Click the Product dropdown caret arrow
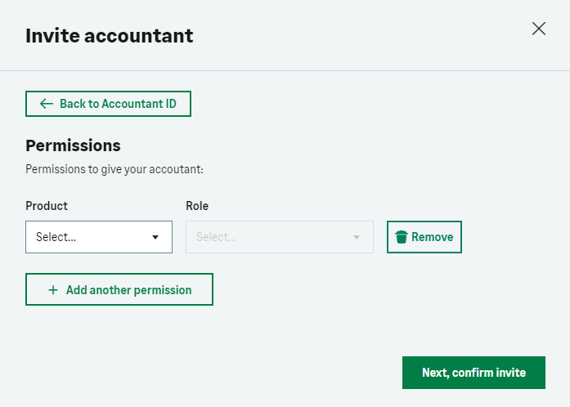This screenshot has height=407, width=570. coord(155,238)
